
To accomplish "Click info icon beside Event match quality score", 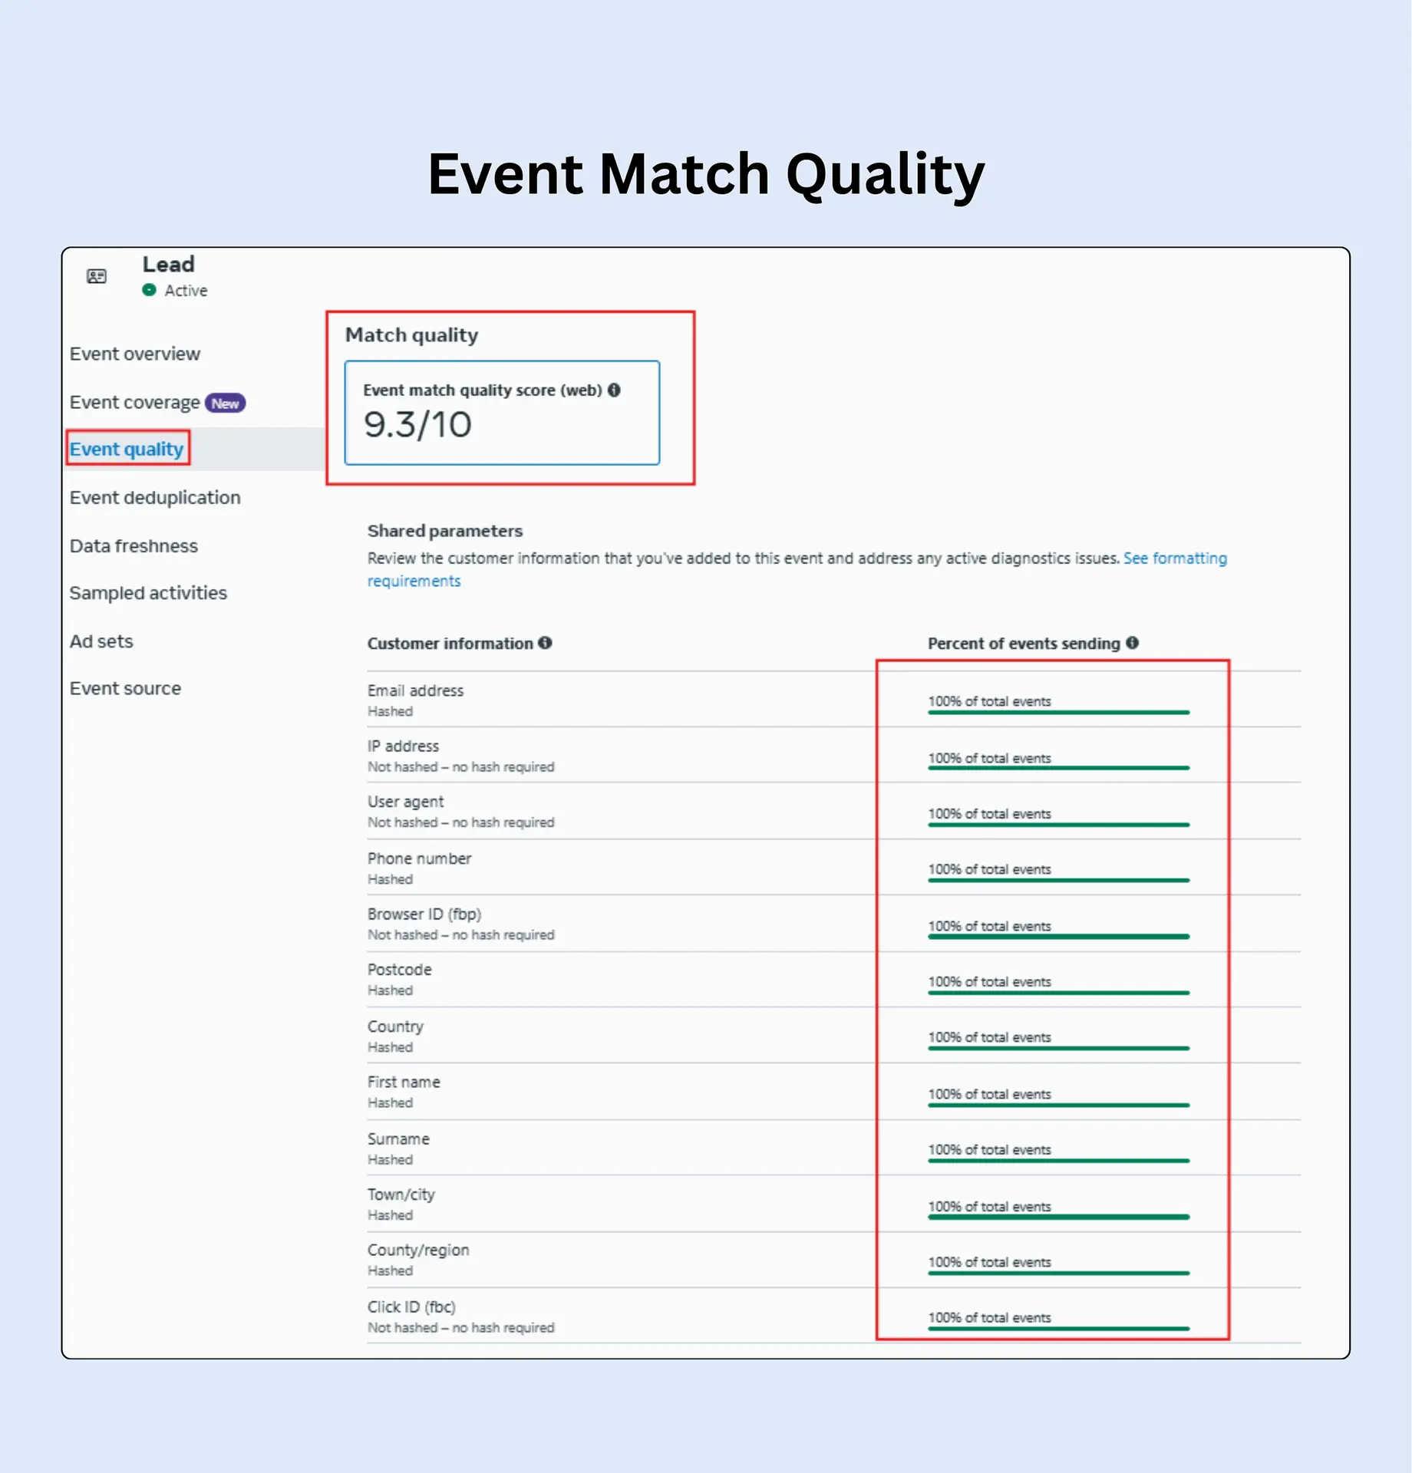I will coord(614,390).
